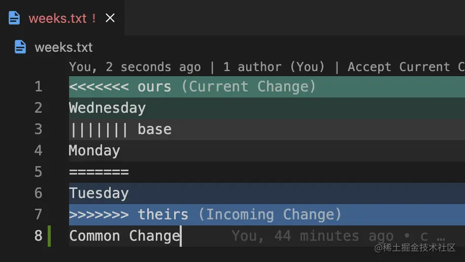
Task: Click the '||||||| base' marker line
Action: pyautogui.click(x=120, y=129)
